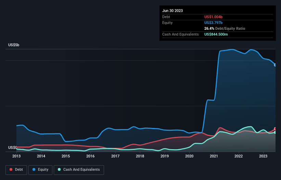Click the tooltip Equity row label
Viewport: 281px width, 180px height.
[x=167, y=23]
